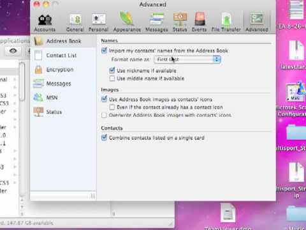Click the folder icon above multisport label
Image resolution: width=306 pixels, height=230 pixels.
click(x=296, y=132)
